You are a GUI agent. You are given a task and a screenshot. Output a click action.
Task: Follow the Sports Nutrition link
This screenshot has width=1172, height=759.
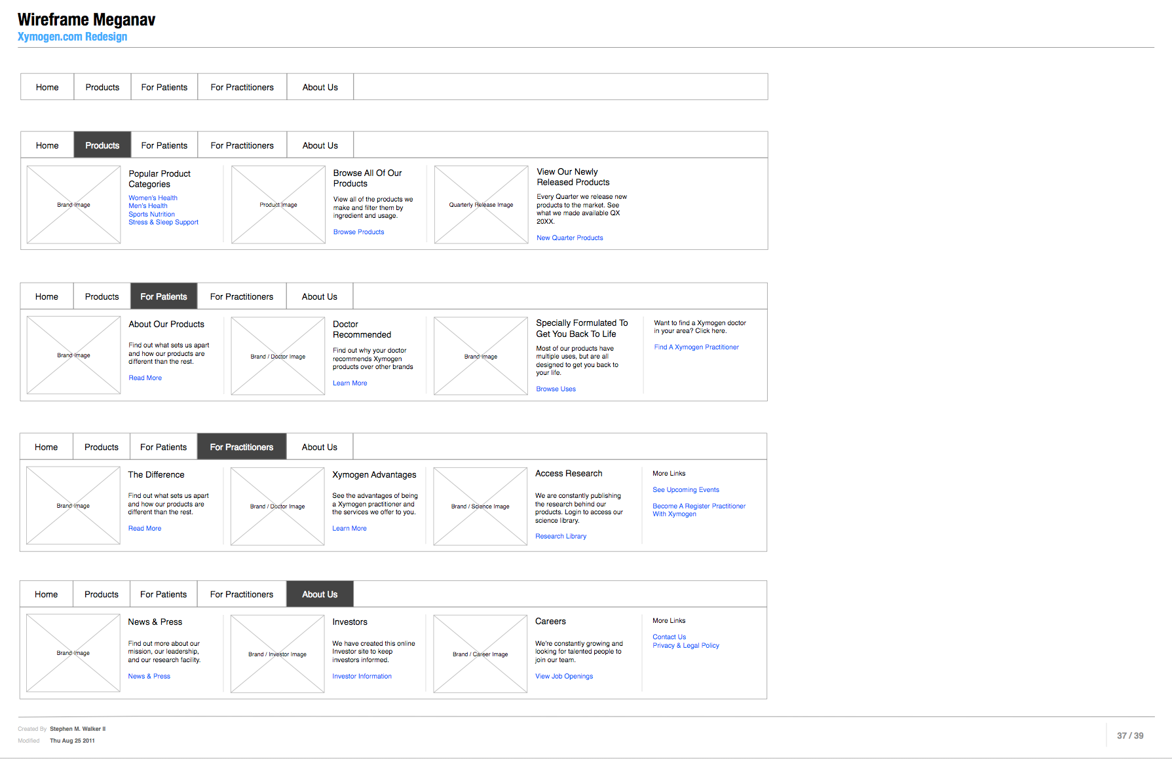151,214
